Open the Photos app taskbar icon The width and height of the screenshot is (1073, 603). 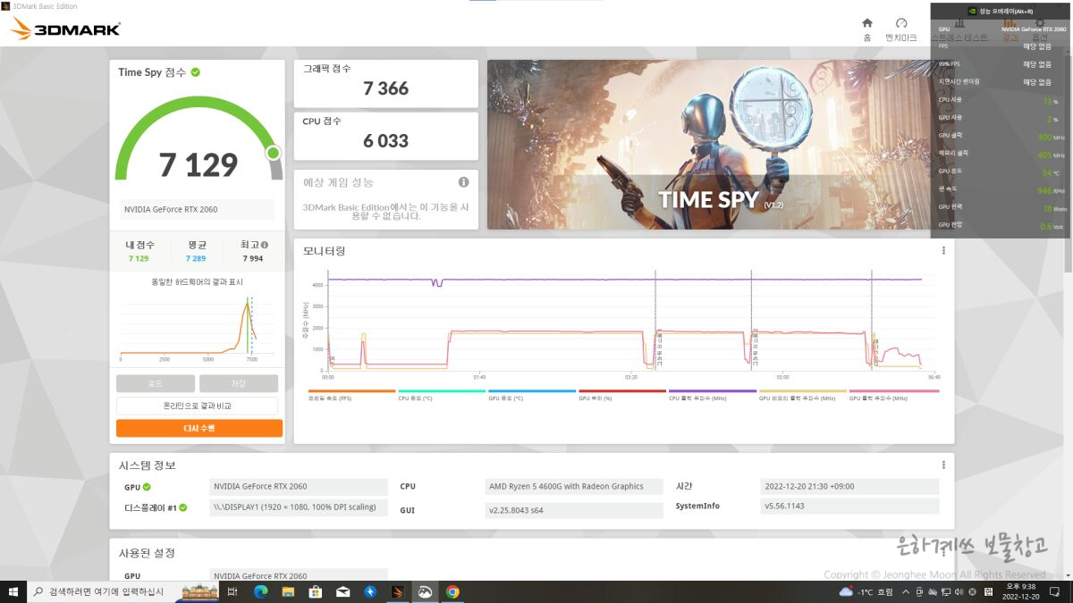click(x=425, y=591)
